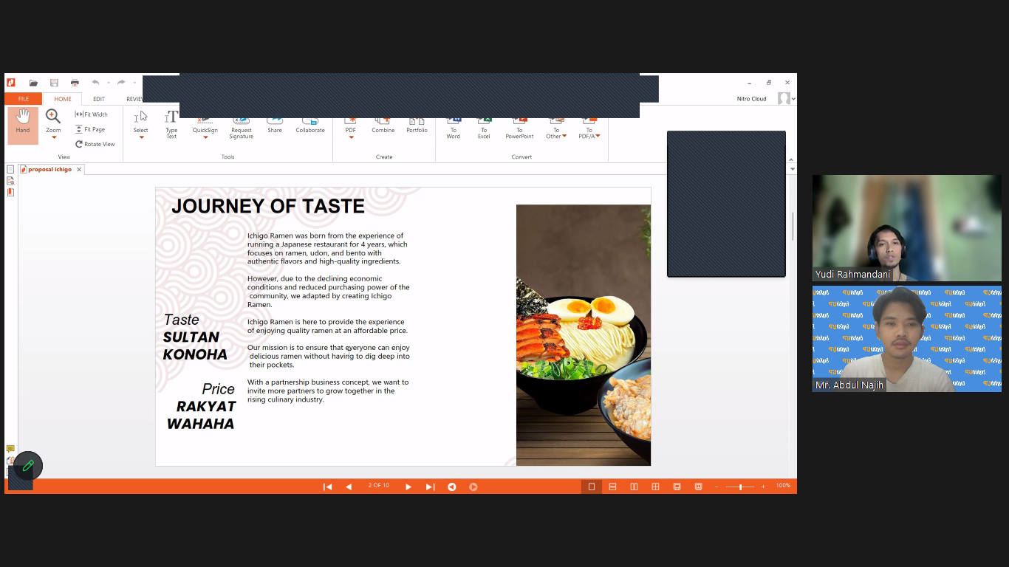Choose the Type Text tool
The width and height of the screenshot is (1009, 567).
pyautogui.click(x=171, y=126)
